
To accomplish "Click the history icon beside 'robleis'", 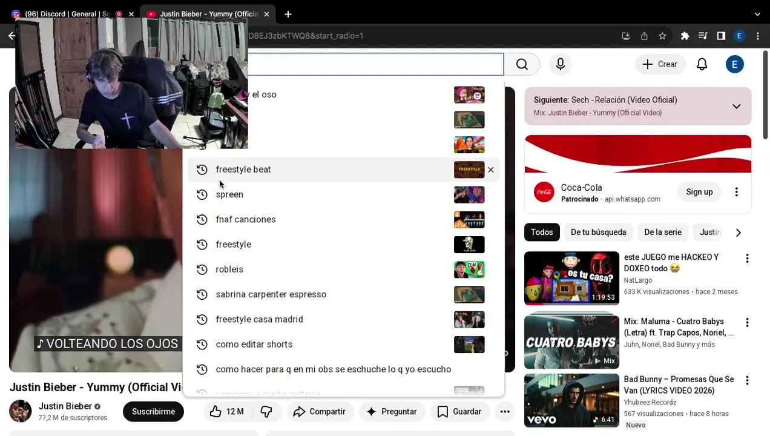I will 202,269.
